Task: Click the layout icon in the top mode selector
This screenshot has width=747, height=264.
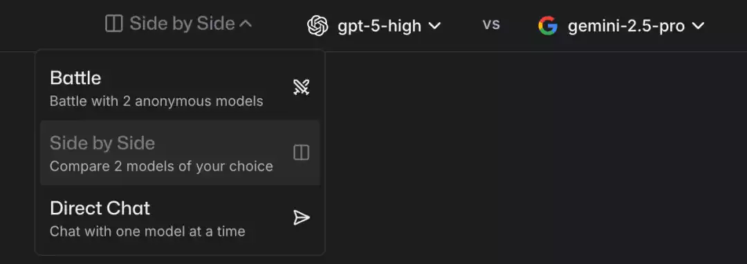Action: [114, 23]
